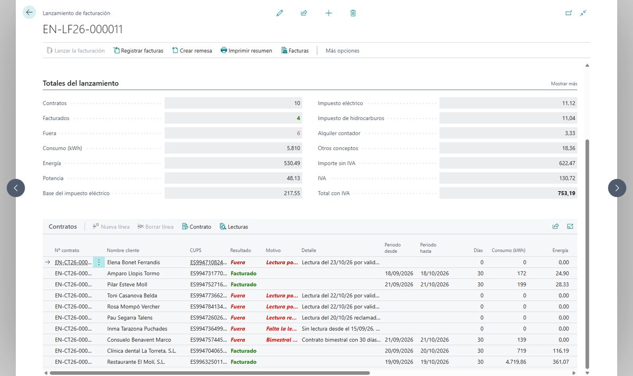Click the back arrow button
The image size is (633, 376).
[x=29, y=13]
